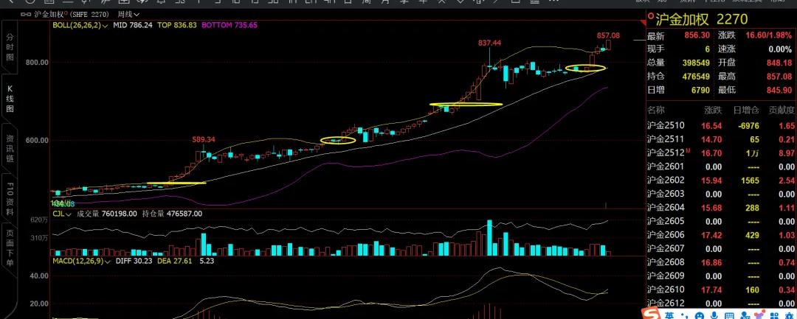Image resolution: width=797 pixels, height=319 pixels.
Task: Select the 沪金2607 contract row
Action: [x=722, y=248]
